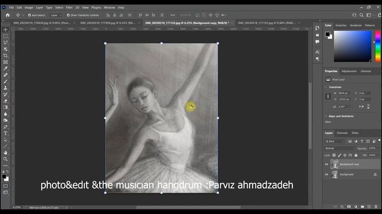Select the Brush tool
The height and width of the screenshot is (214, 382).
[x=5, y=81]
